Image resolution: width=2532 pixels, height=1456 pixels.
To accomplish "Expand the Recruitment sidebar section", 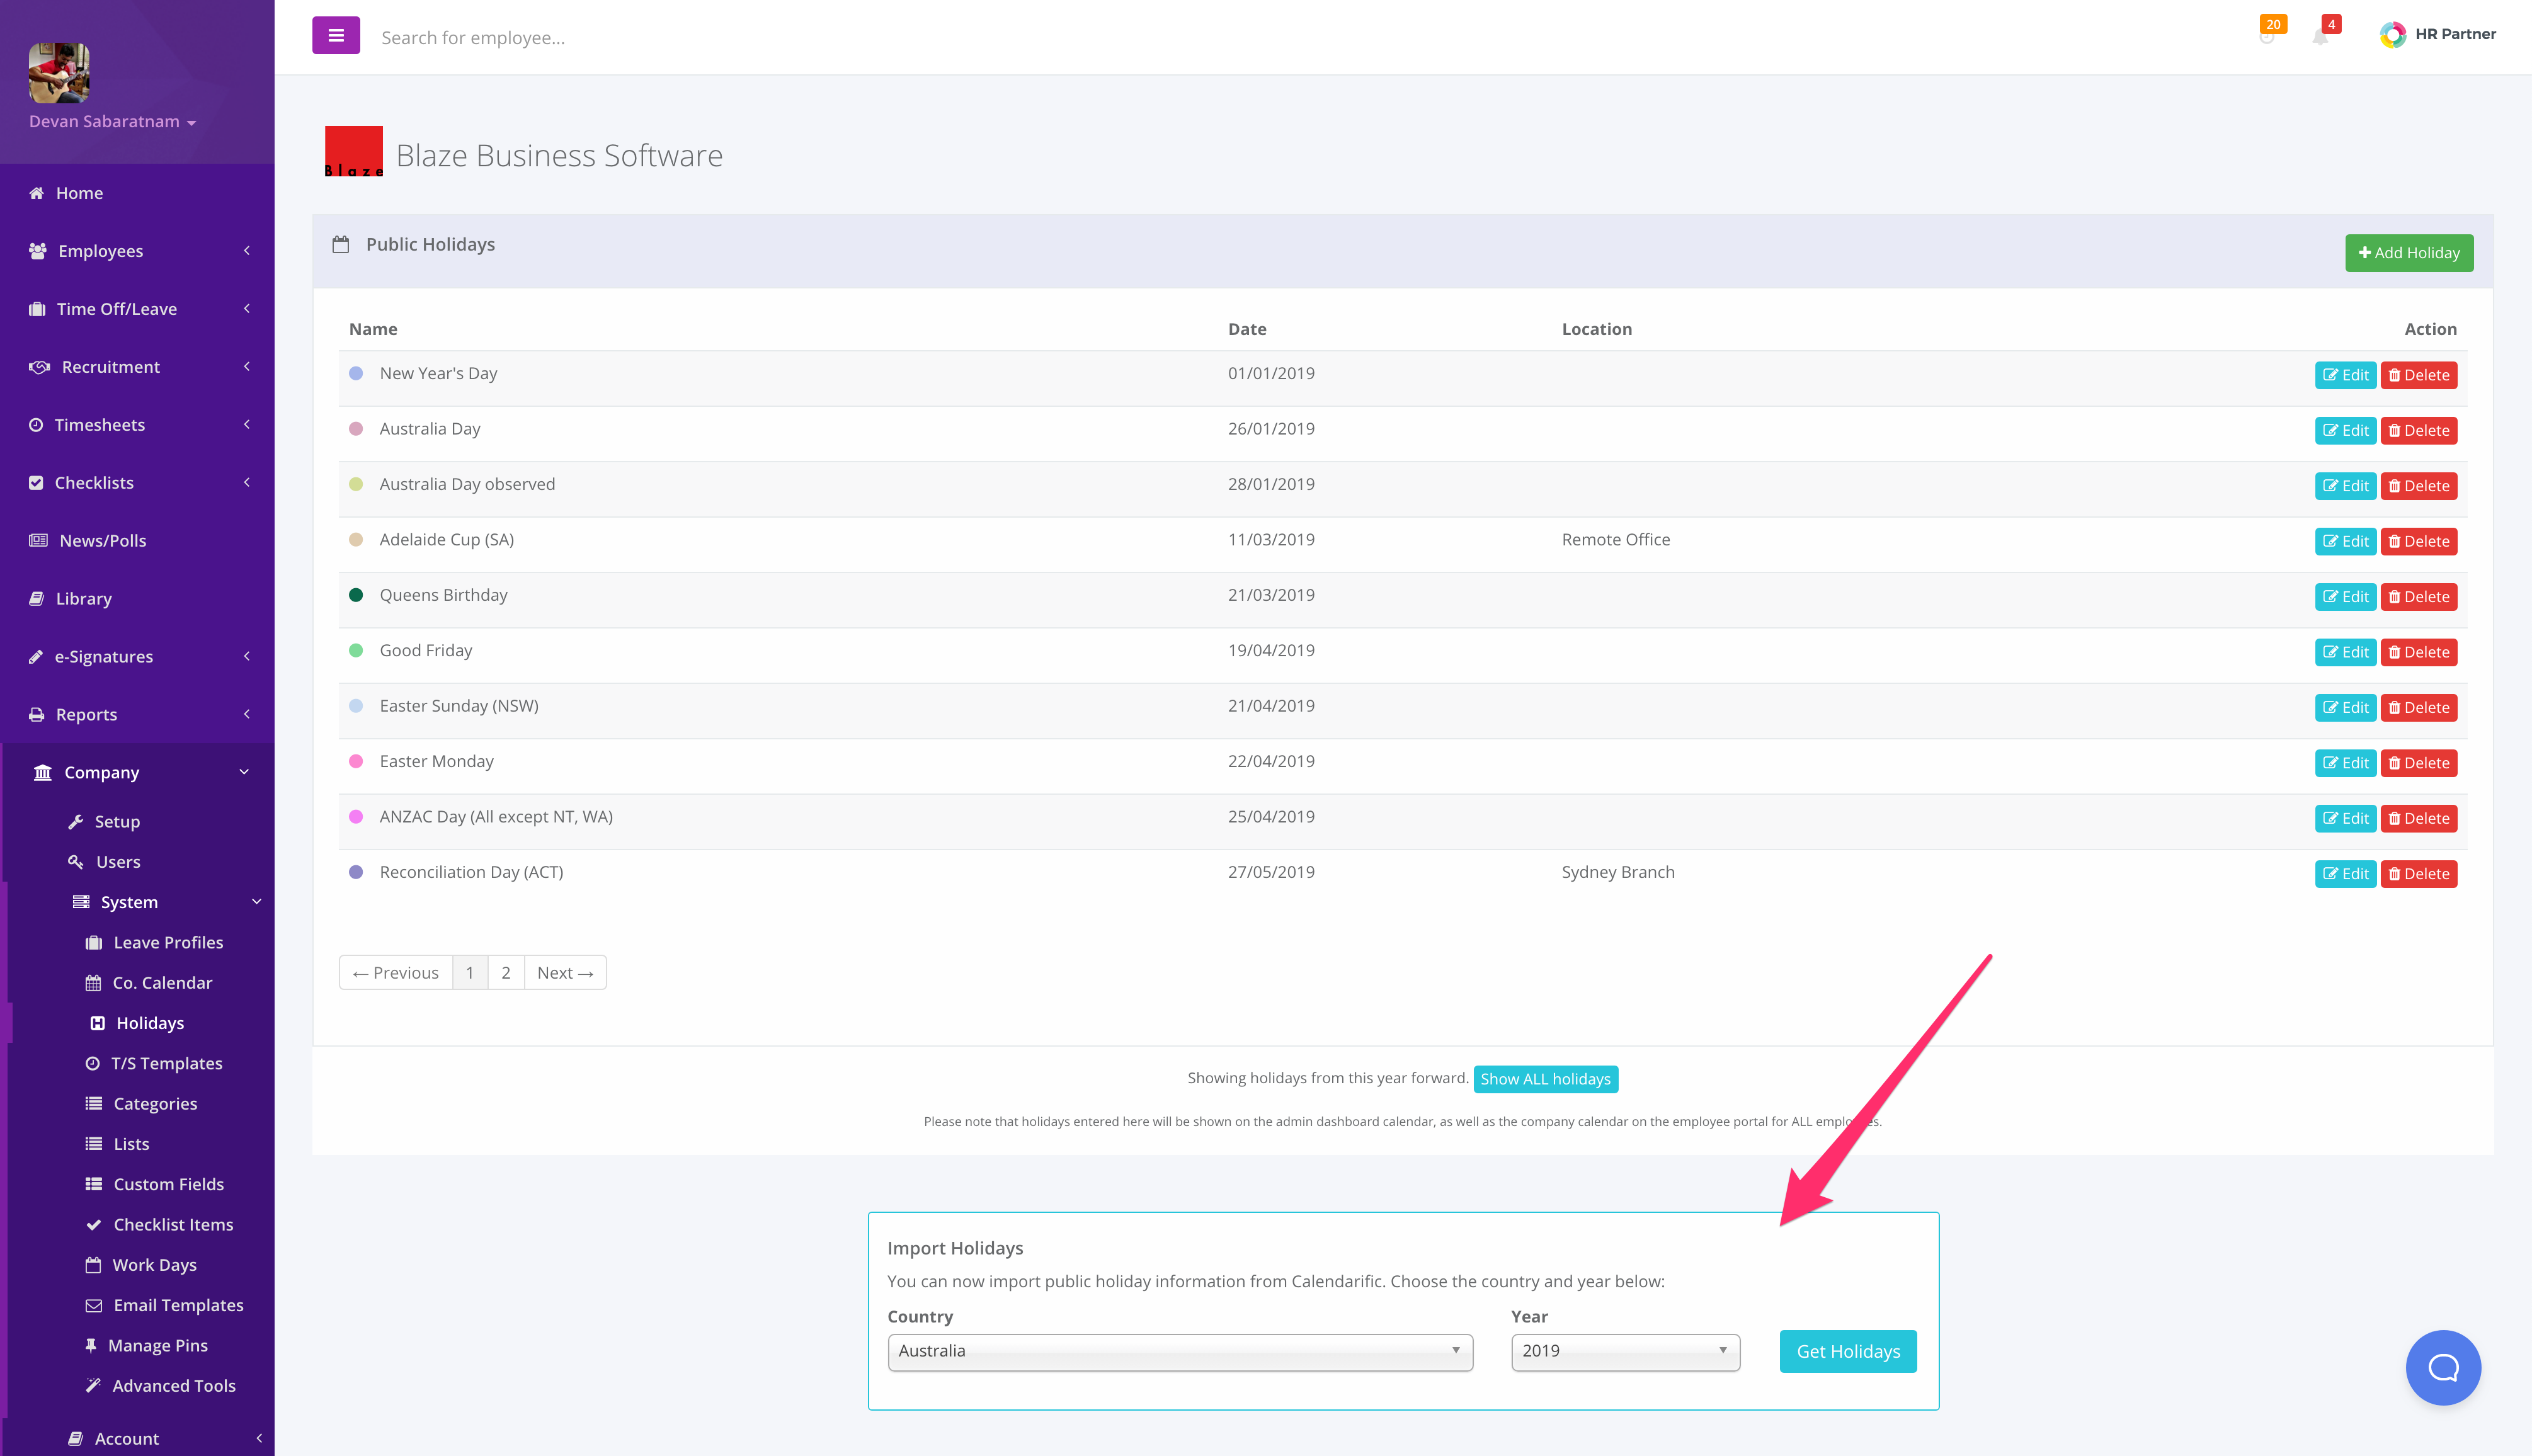I will [137, 367].
